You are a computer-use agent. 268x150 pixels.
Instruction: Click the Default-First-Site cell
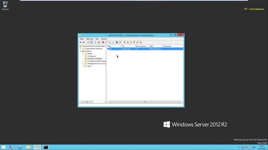coord(155,49)
